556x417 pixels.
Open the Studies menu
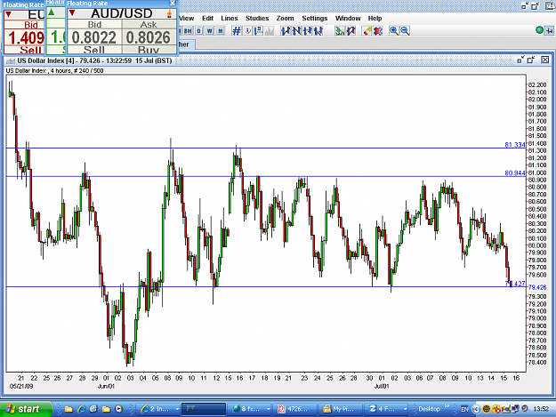tap(257, 19)
